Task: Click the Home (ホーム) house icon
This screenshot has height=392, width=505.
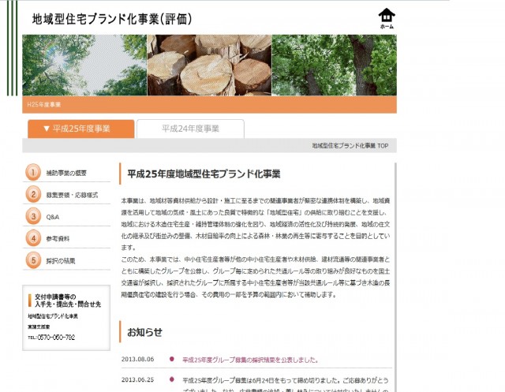Action: (x=386, y=17)
